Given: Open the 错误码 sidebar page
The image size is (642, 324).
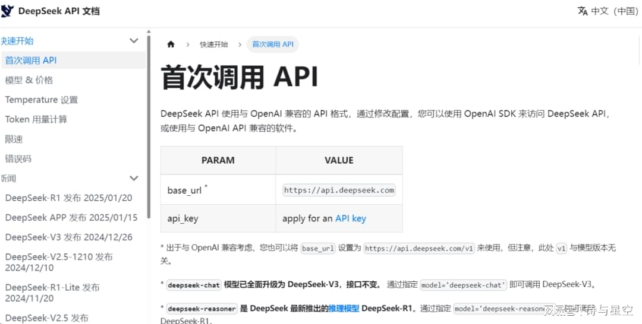Looking at the screenshot, I should [x=18, y=158].
